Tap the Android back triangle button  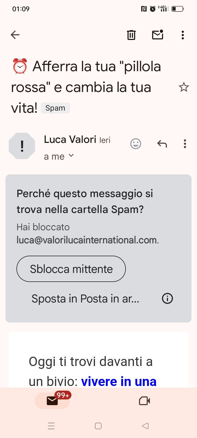point(145,426)
